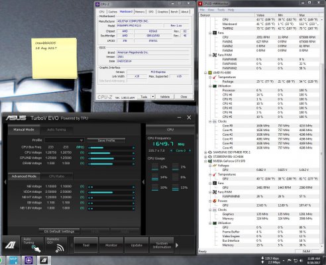The image size is (326, 265).
Task: Collapse NVIDIA Utilization node above Frame Buffer
Action: point(210,223)
